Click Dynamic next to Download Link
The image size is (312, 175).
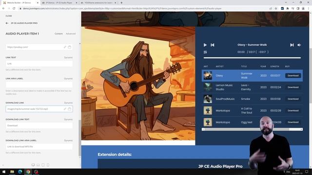68,103
